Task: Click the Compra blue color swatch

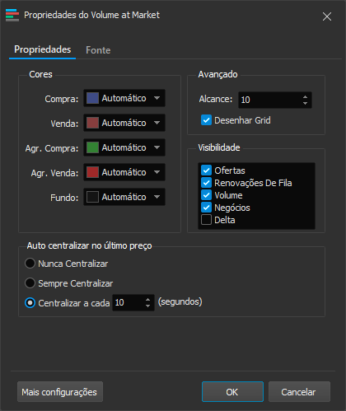Action: pyautogui.click(x=92, y=98)
